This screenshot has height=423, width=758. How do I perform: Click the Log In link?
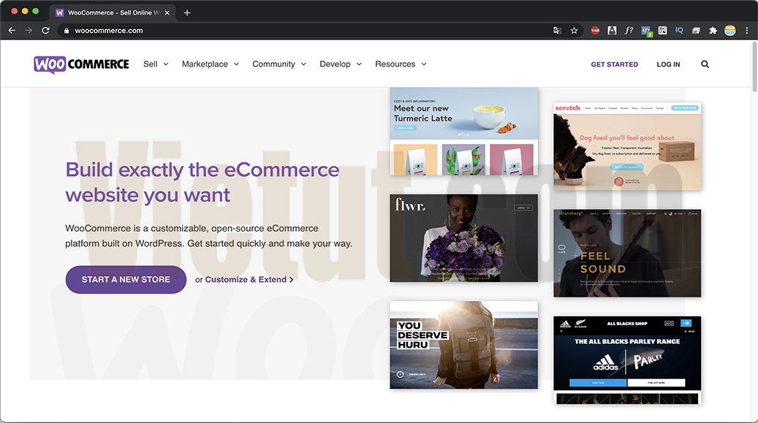point(668,64)
